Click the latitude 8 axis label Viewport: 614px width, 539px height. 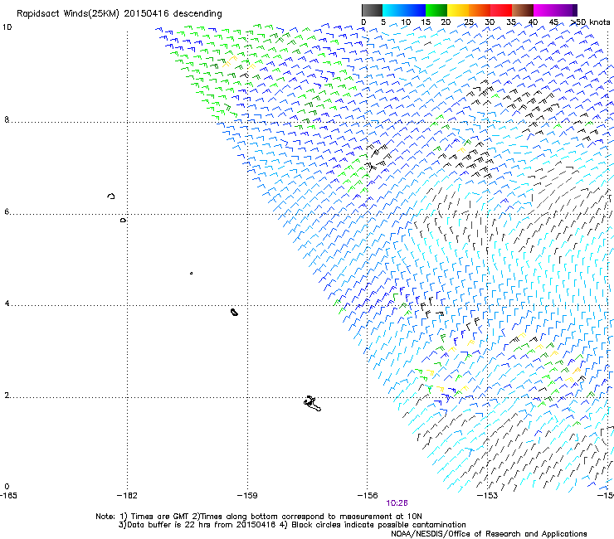pos(7,119)
